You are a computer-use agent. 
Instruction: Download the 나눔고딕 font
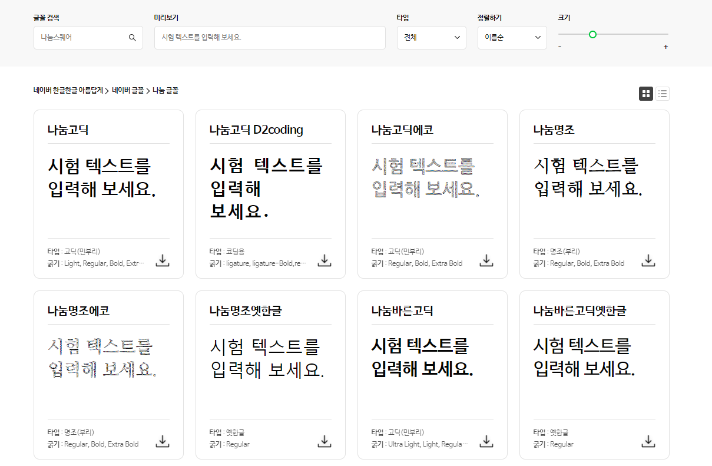[163, 260]
